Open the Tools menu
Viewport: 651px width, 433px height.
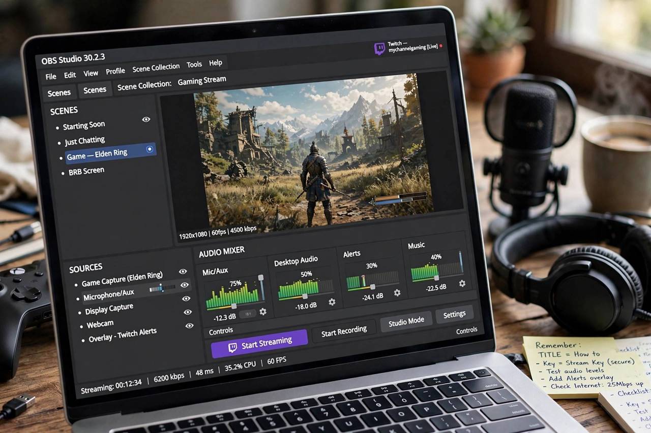point(194,64)
